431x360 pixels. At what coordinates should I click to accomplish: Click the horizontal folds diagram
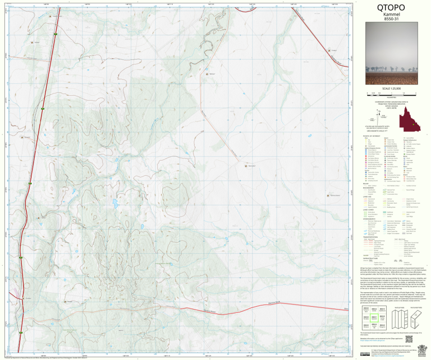point(416,320)
